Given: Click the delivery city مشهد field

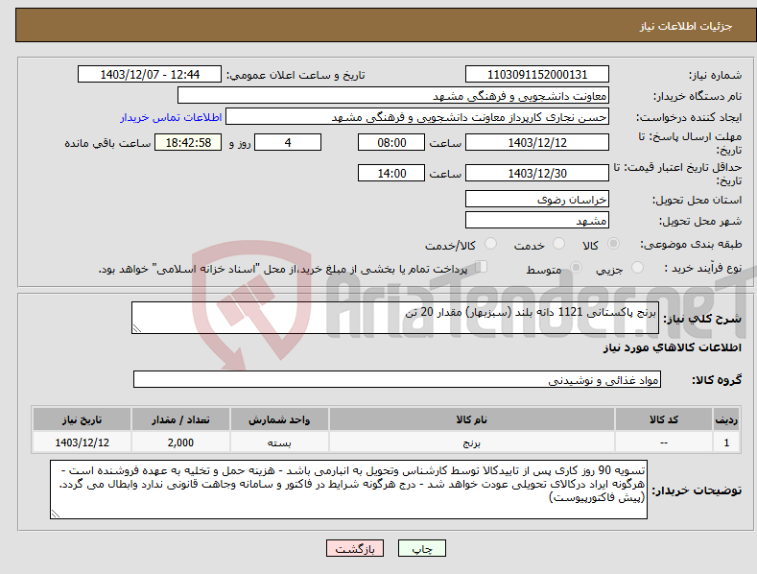Looking at the screenshot, I should (537, 221).
